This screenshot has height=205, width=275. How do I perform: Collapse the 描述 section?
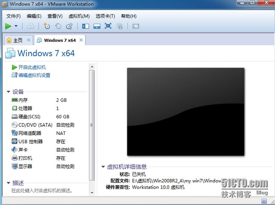coord(8,183)
